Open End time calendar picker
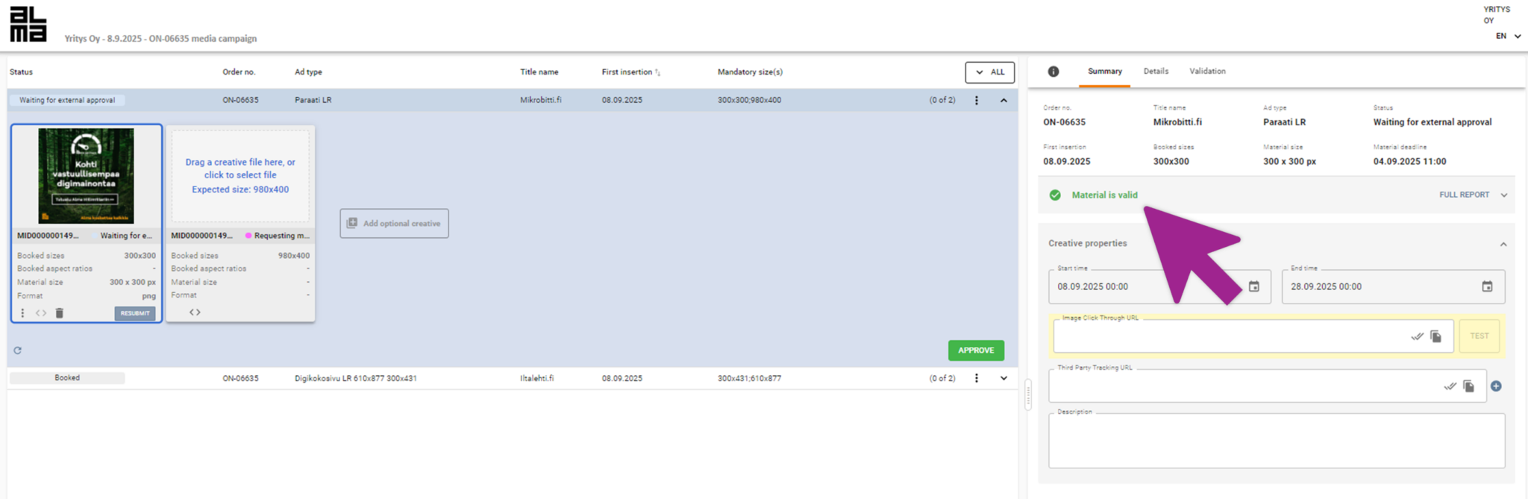 click(x=1487, y=286)
